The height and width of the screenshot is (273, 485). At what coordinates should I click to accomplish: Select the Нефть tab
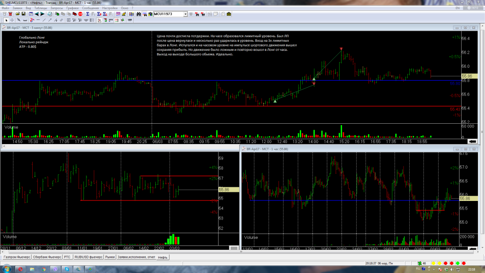pyautogui.click(x=162, y=257)
